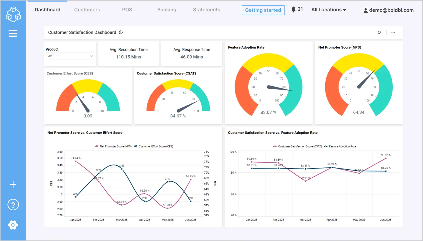Select the plus icon to create new item
The height and width of the screenshot is (241, 423).
click(x=13, y=184)
